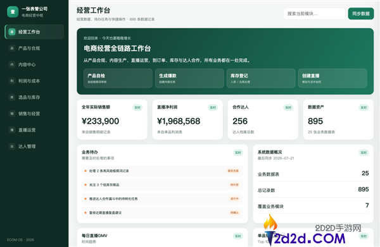Click the 同步数据 button
Viewport: 380px width, 247px height.
(361, 14)
